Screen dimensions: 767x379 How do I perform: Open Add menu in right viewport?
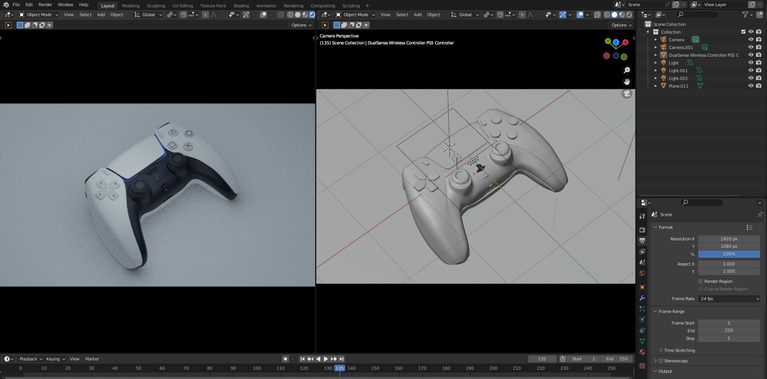[418, 14]
